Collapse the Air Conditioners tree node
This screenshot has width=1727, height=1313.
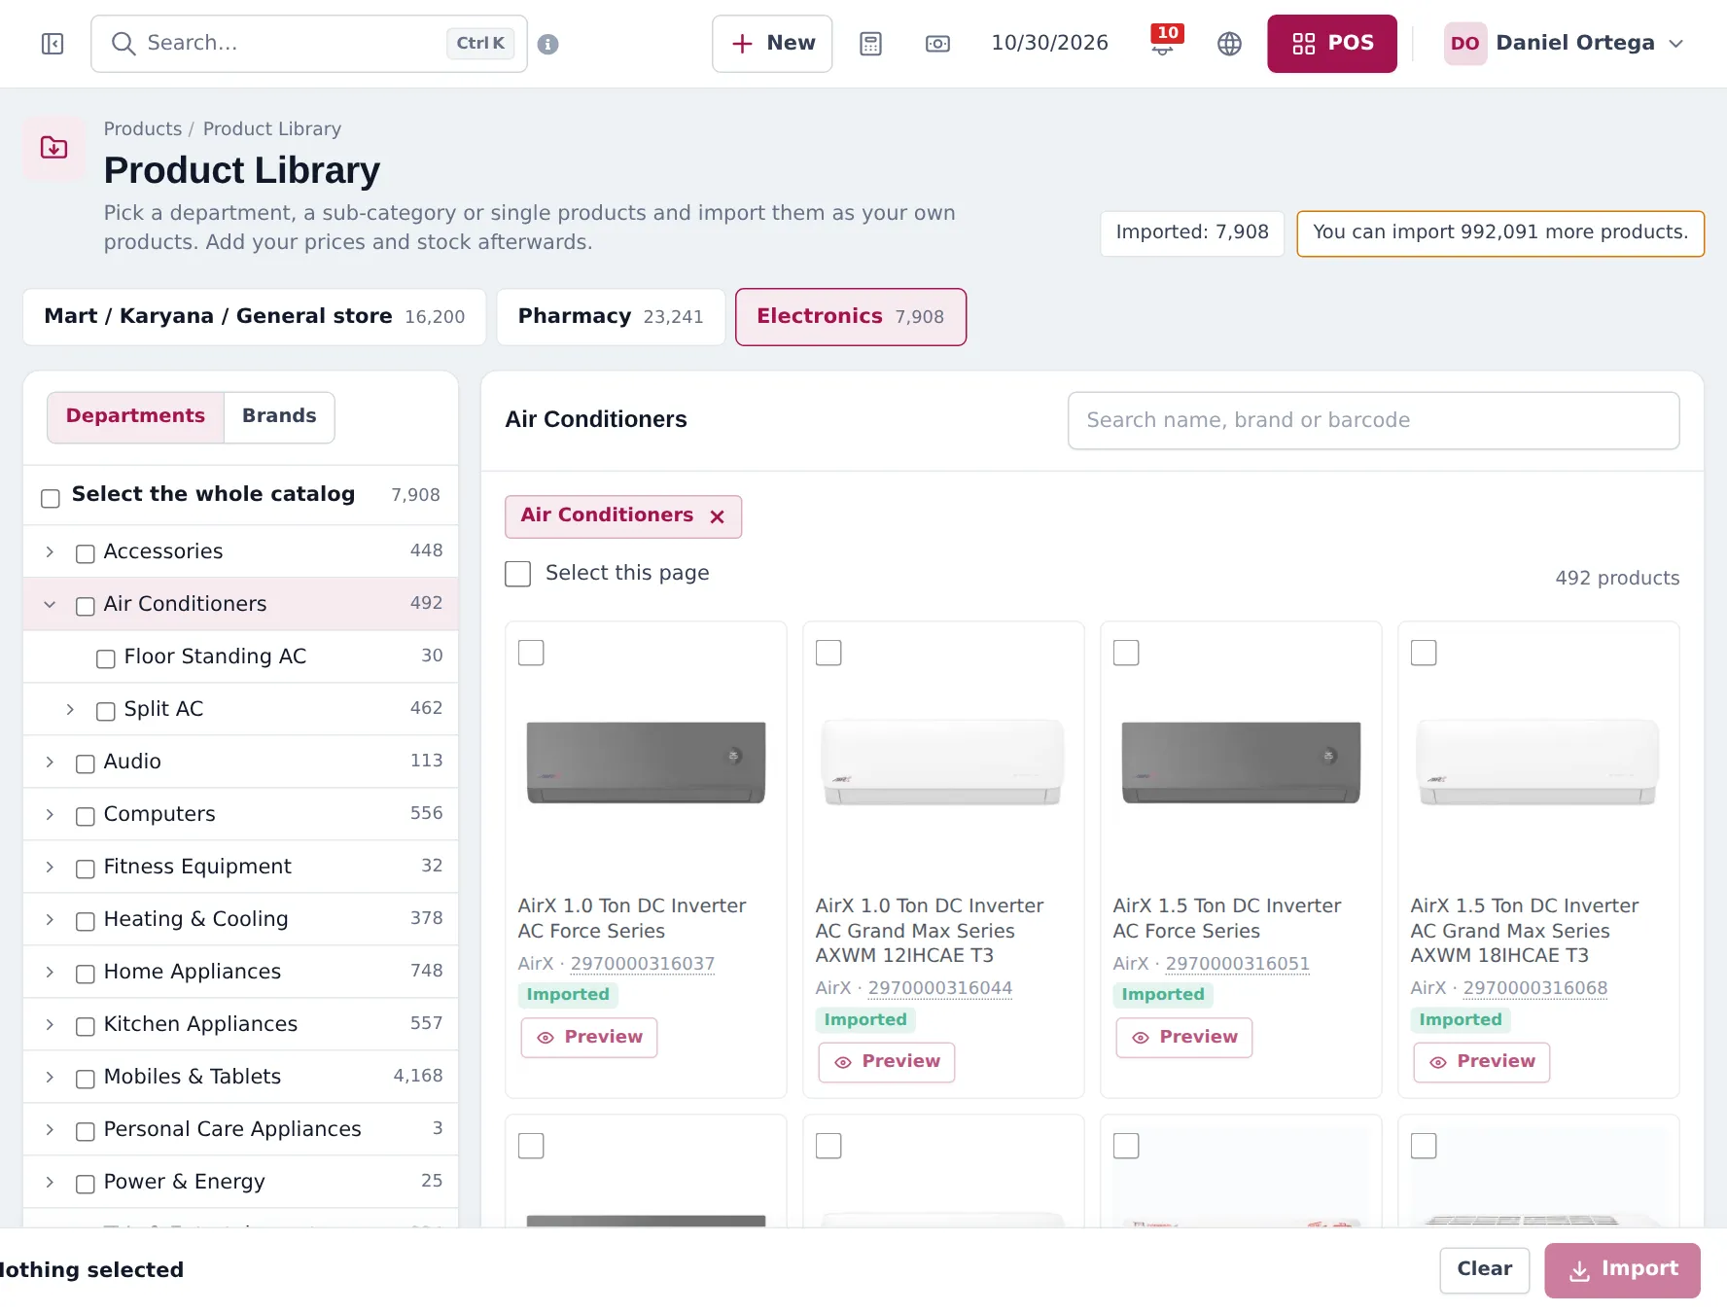[50, 605]
